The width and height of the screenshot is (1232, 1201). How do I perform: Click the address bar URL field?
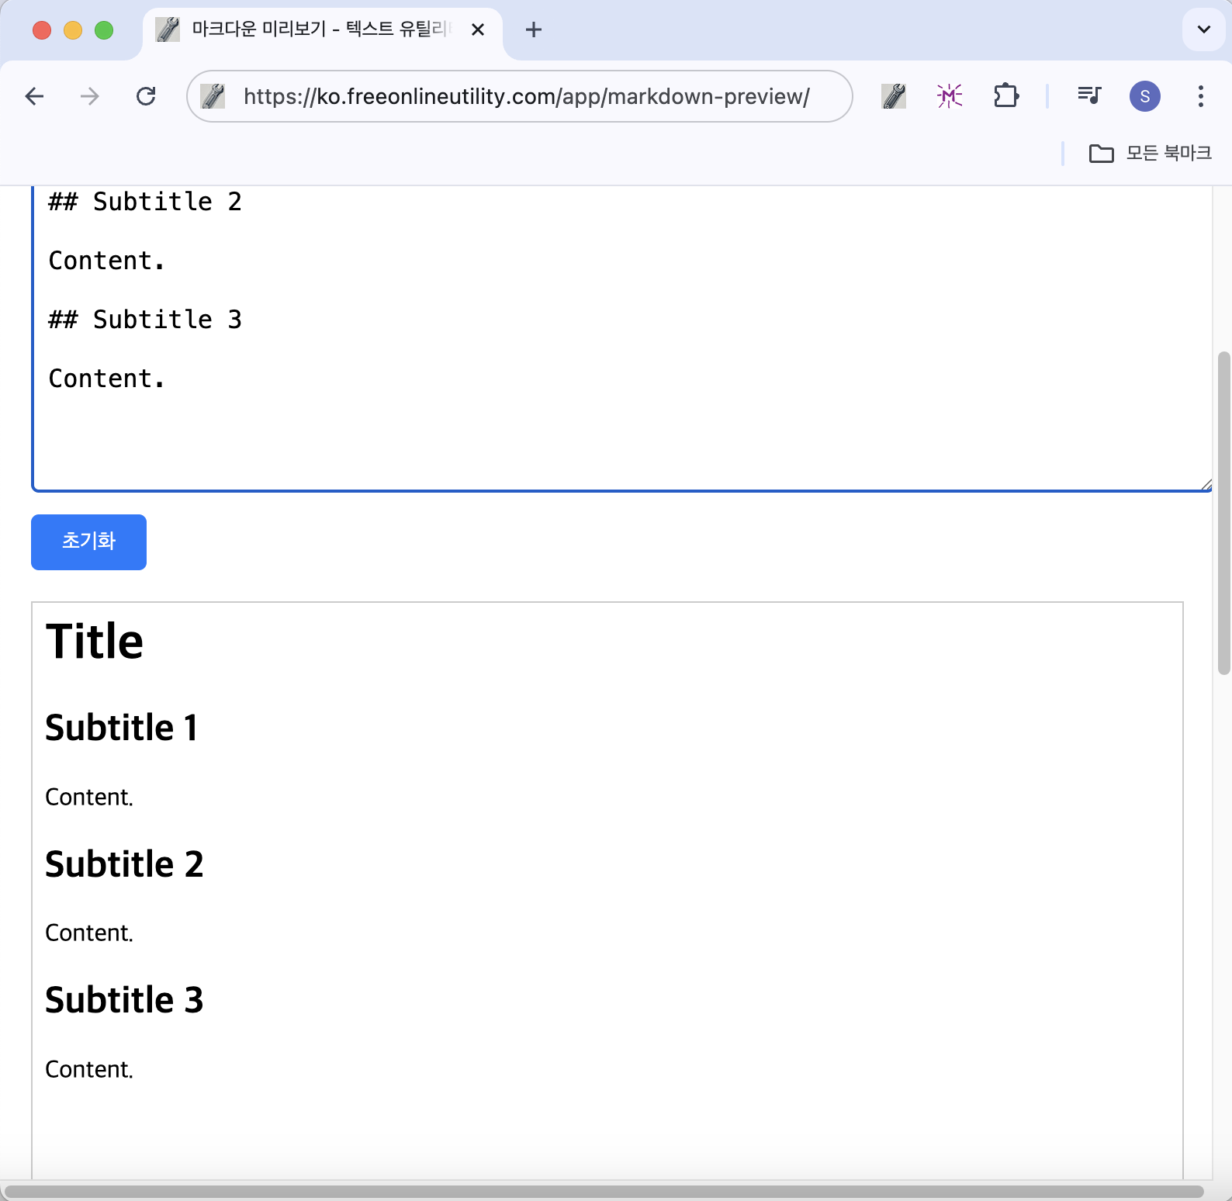click(526, 96)
